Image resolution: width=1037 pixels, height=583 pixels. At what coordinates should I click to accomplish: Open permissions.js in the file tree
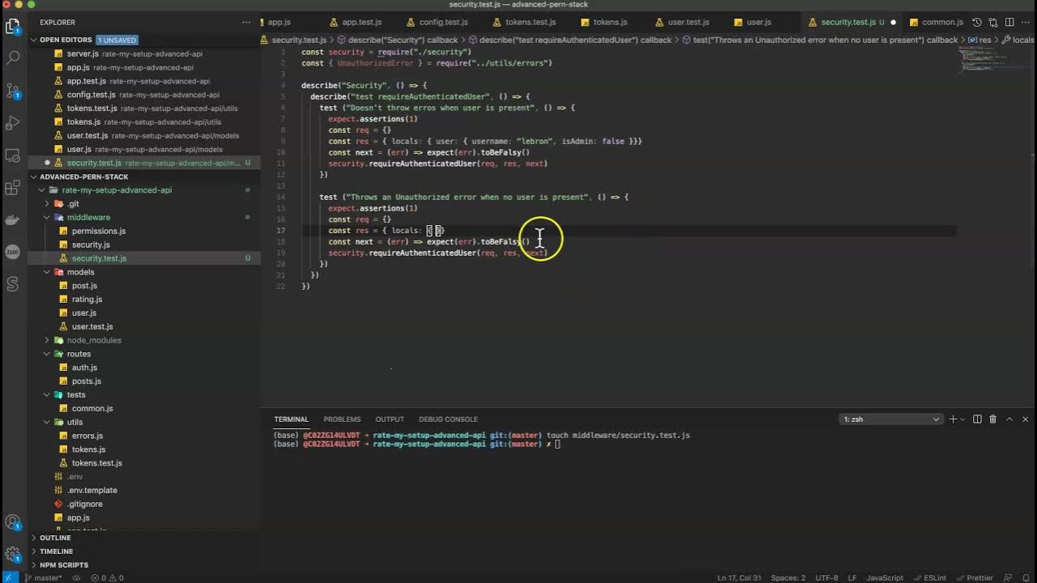[99, 231]
